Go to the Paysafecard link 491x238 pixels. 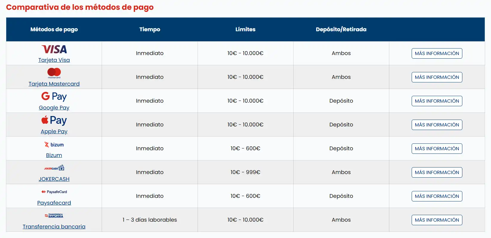click(54, 203)
